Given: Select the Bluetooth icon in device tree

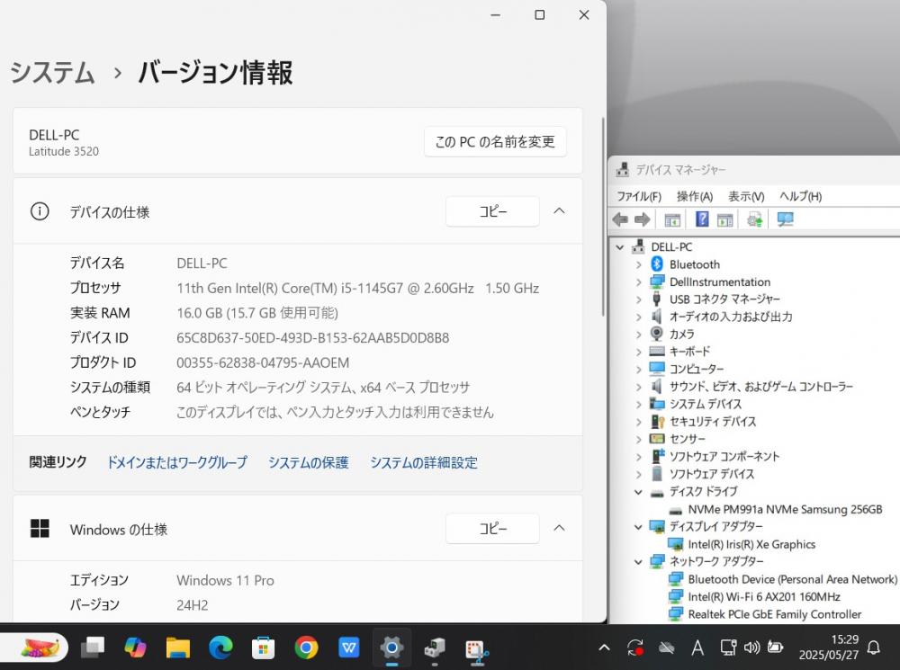Looking at the screenshot, I should [657, 264].
